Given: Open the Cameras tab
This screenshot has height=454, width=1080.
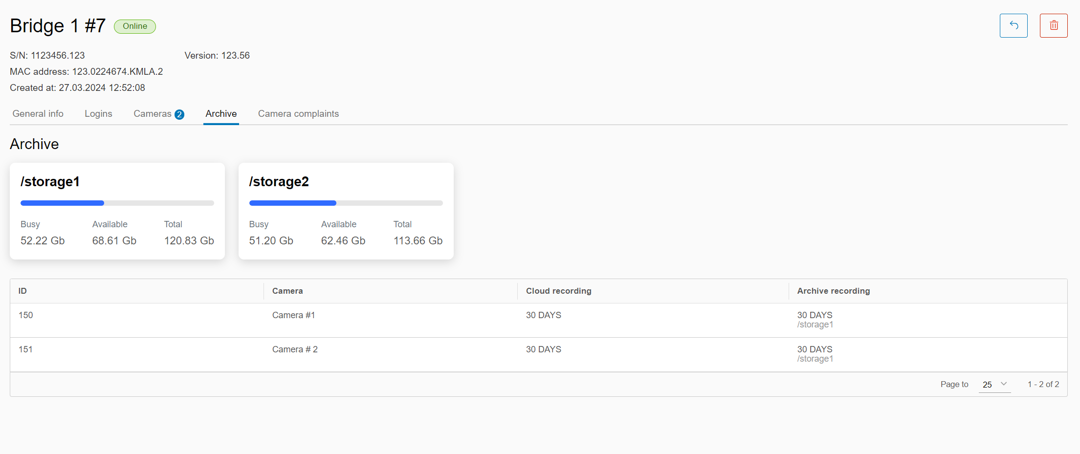Looking at the screenshot, I should point(152,114).
